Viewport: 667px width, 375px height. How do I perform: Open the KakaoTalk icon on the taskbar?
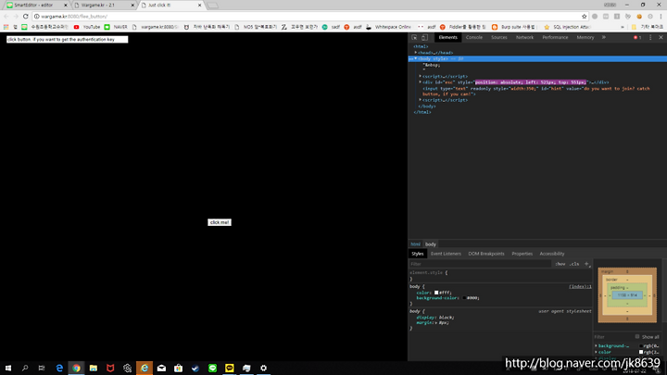coord(230,368)
